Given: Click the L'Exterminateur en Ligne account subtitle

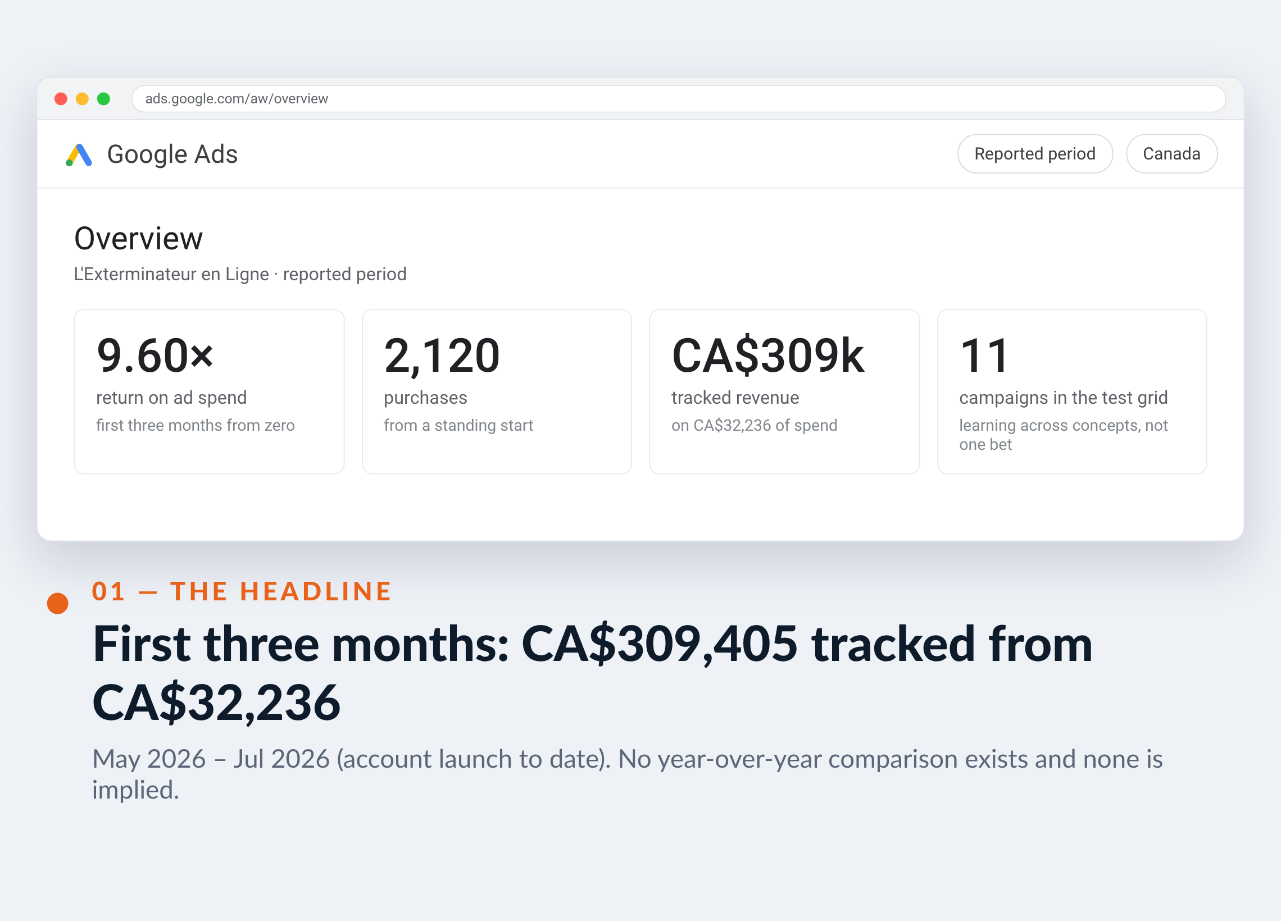Looking at the screenshot, I should coord(240,274).
